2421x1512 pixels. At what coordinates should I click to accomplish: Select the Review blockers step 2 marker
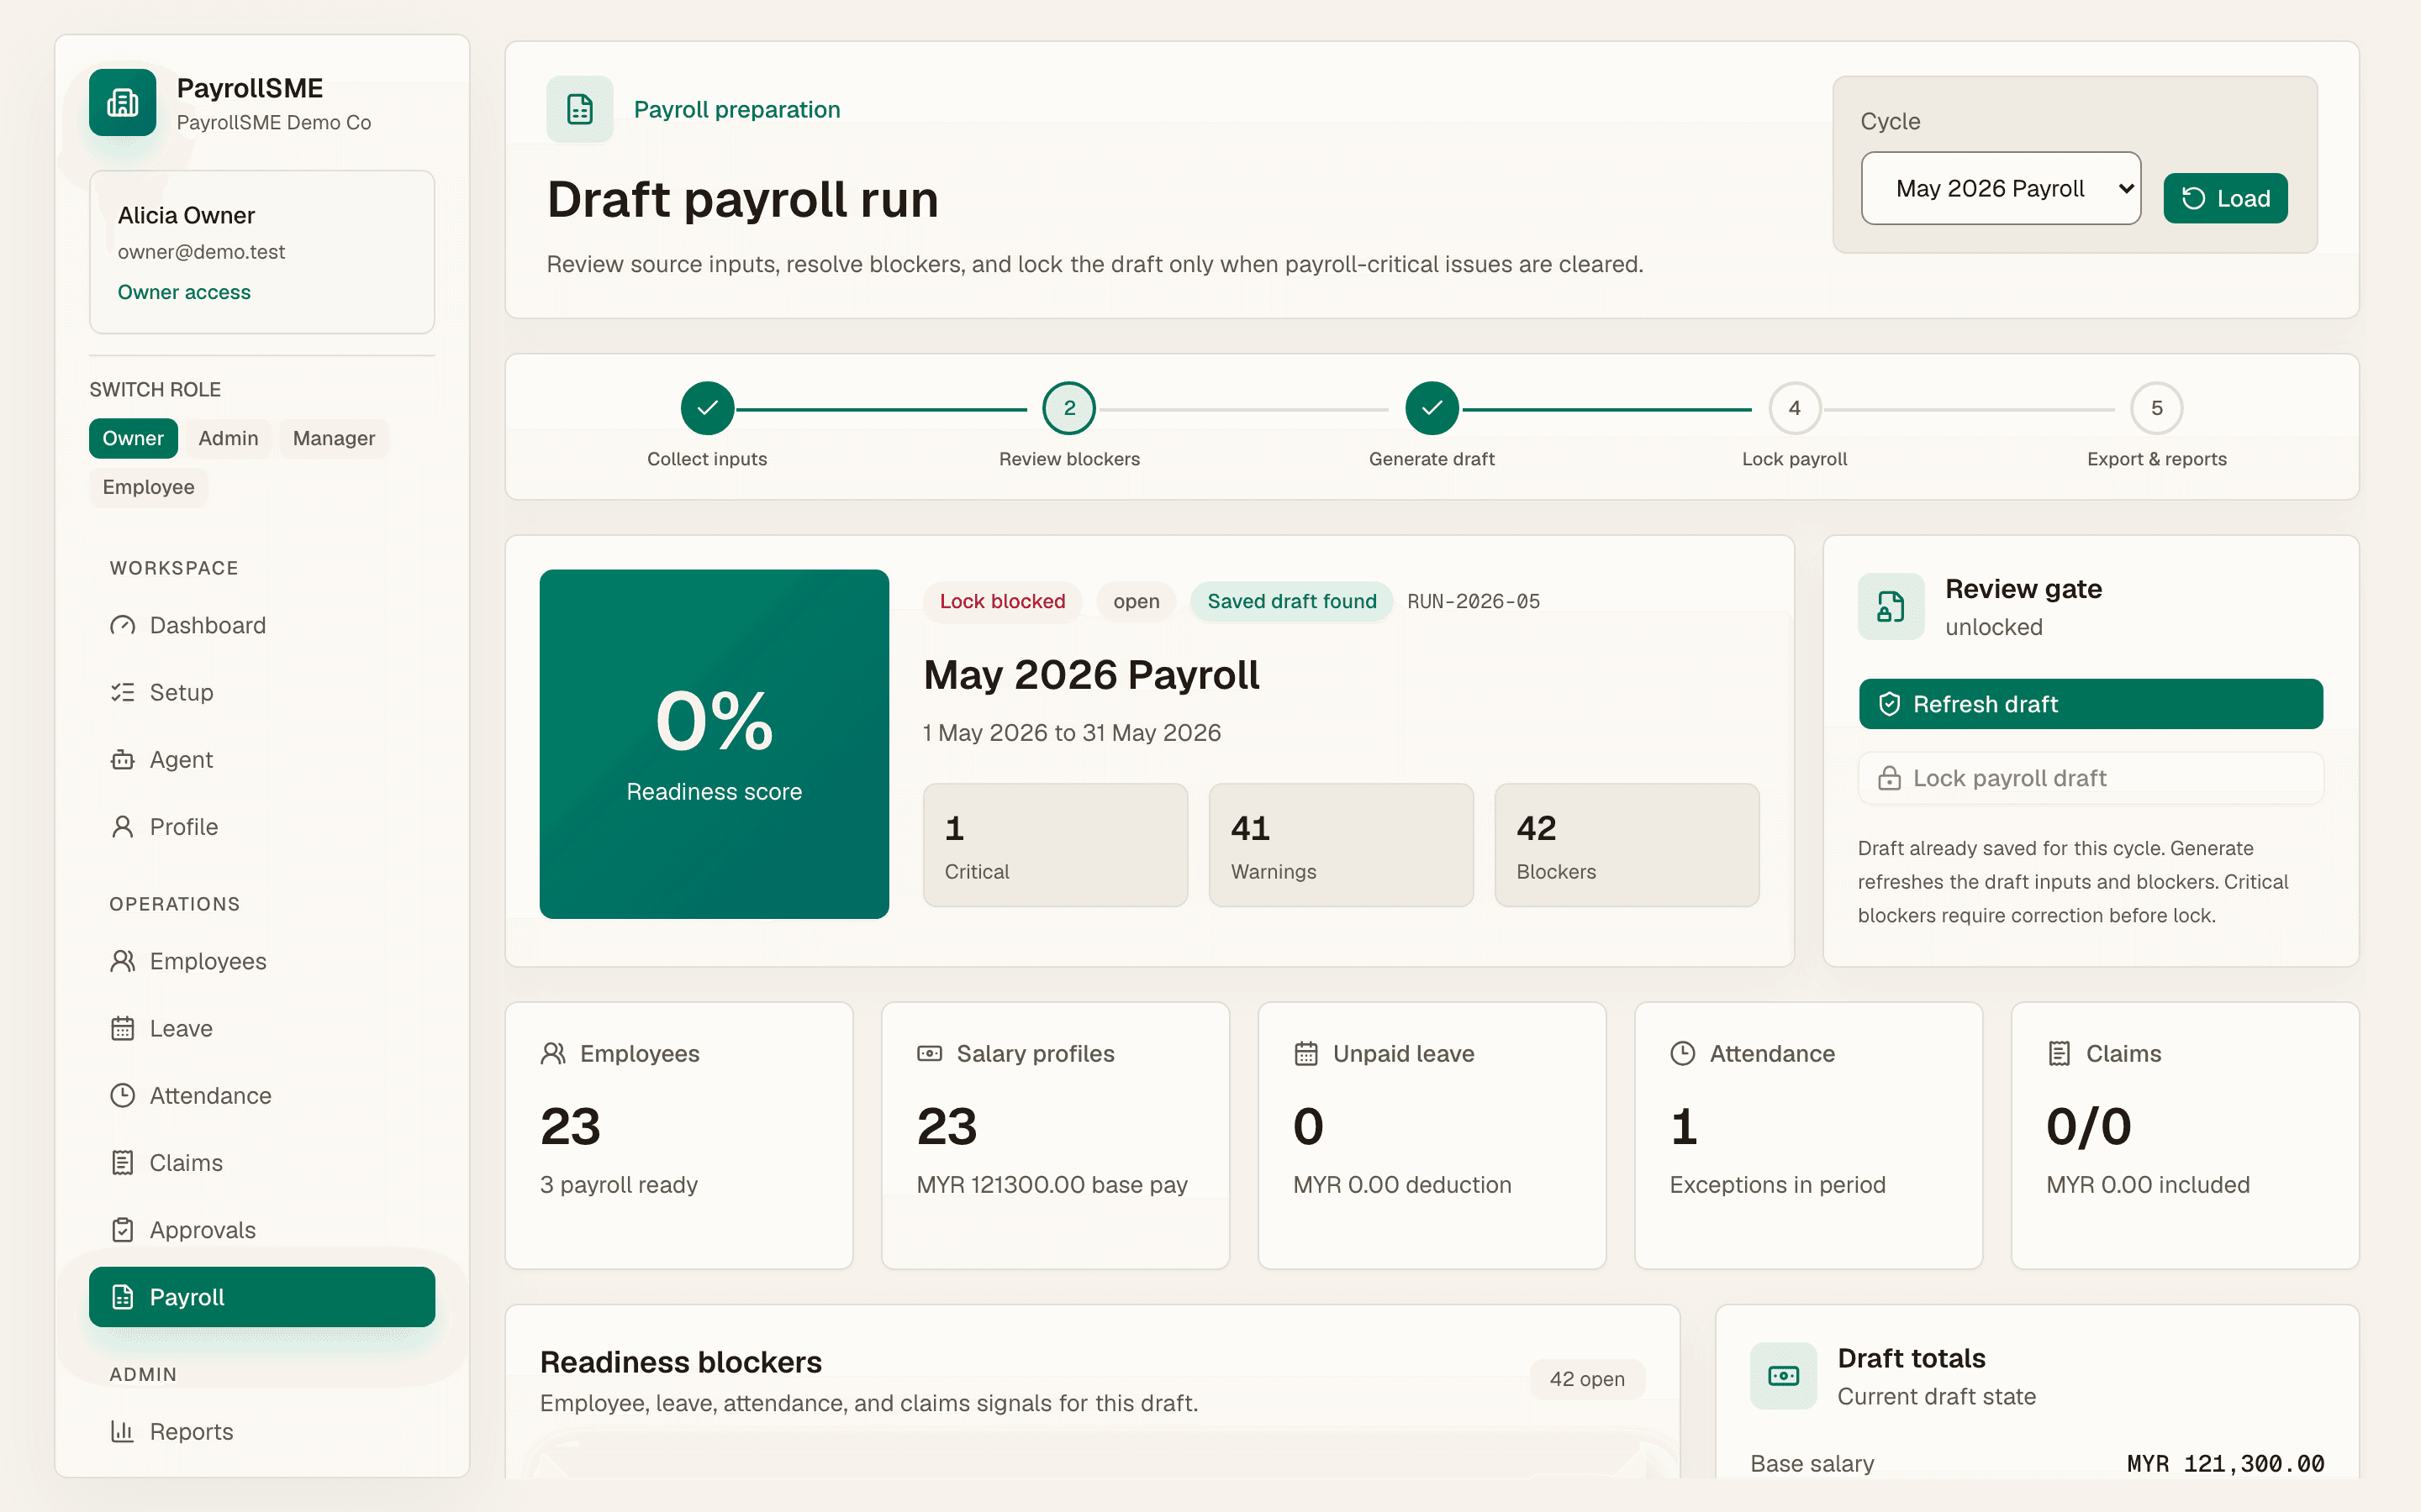click(1069, 408)
